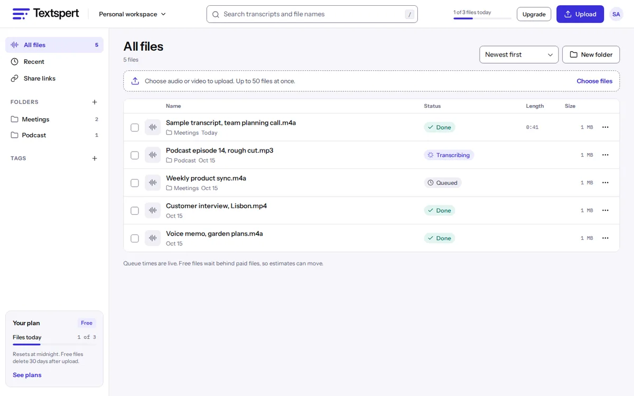Open the Recent view
Screen dimensions: 634x396
click(54, 62)
